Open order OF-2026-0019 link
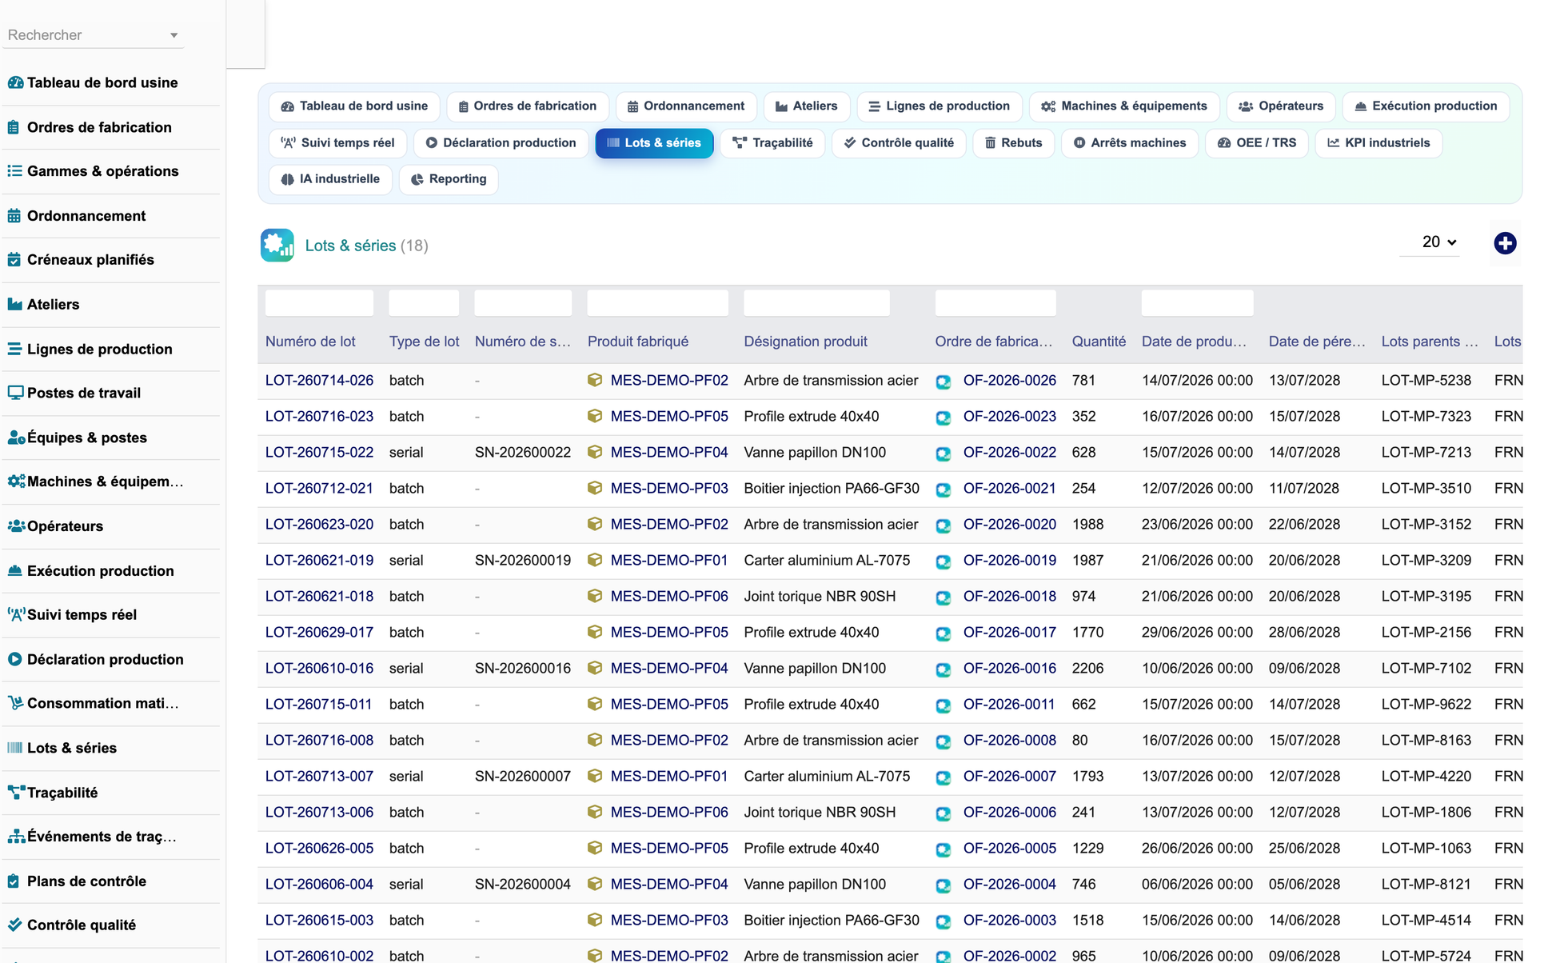This screenshot has height=963, width=1556. click(x=1009, y=561)
